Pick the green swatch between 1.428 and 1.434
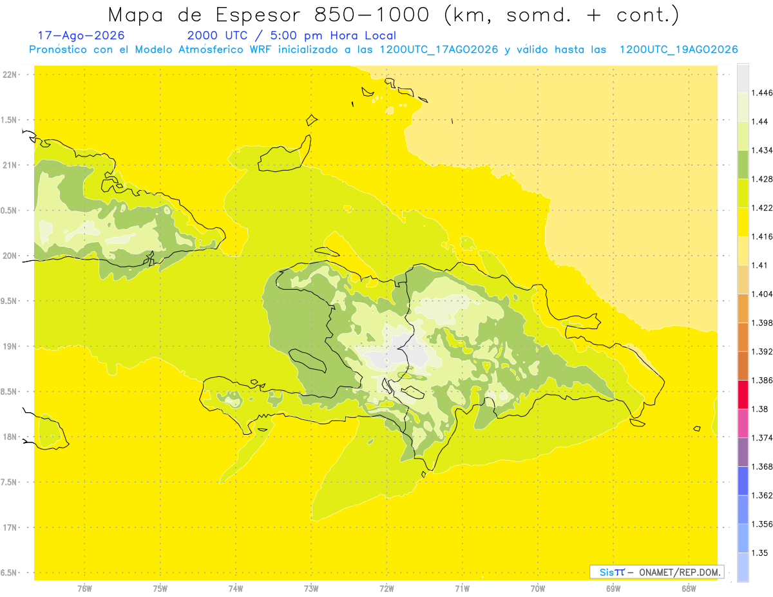The image size is (773, 597). click(743, 164)
